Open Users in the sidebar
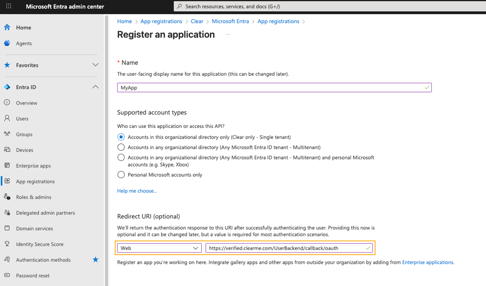Viewport: 486px width, 286px height. coord(22,119)
